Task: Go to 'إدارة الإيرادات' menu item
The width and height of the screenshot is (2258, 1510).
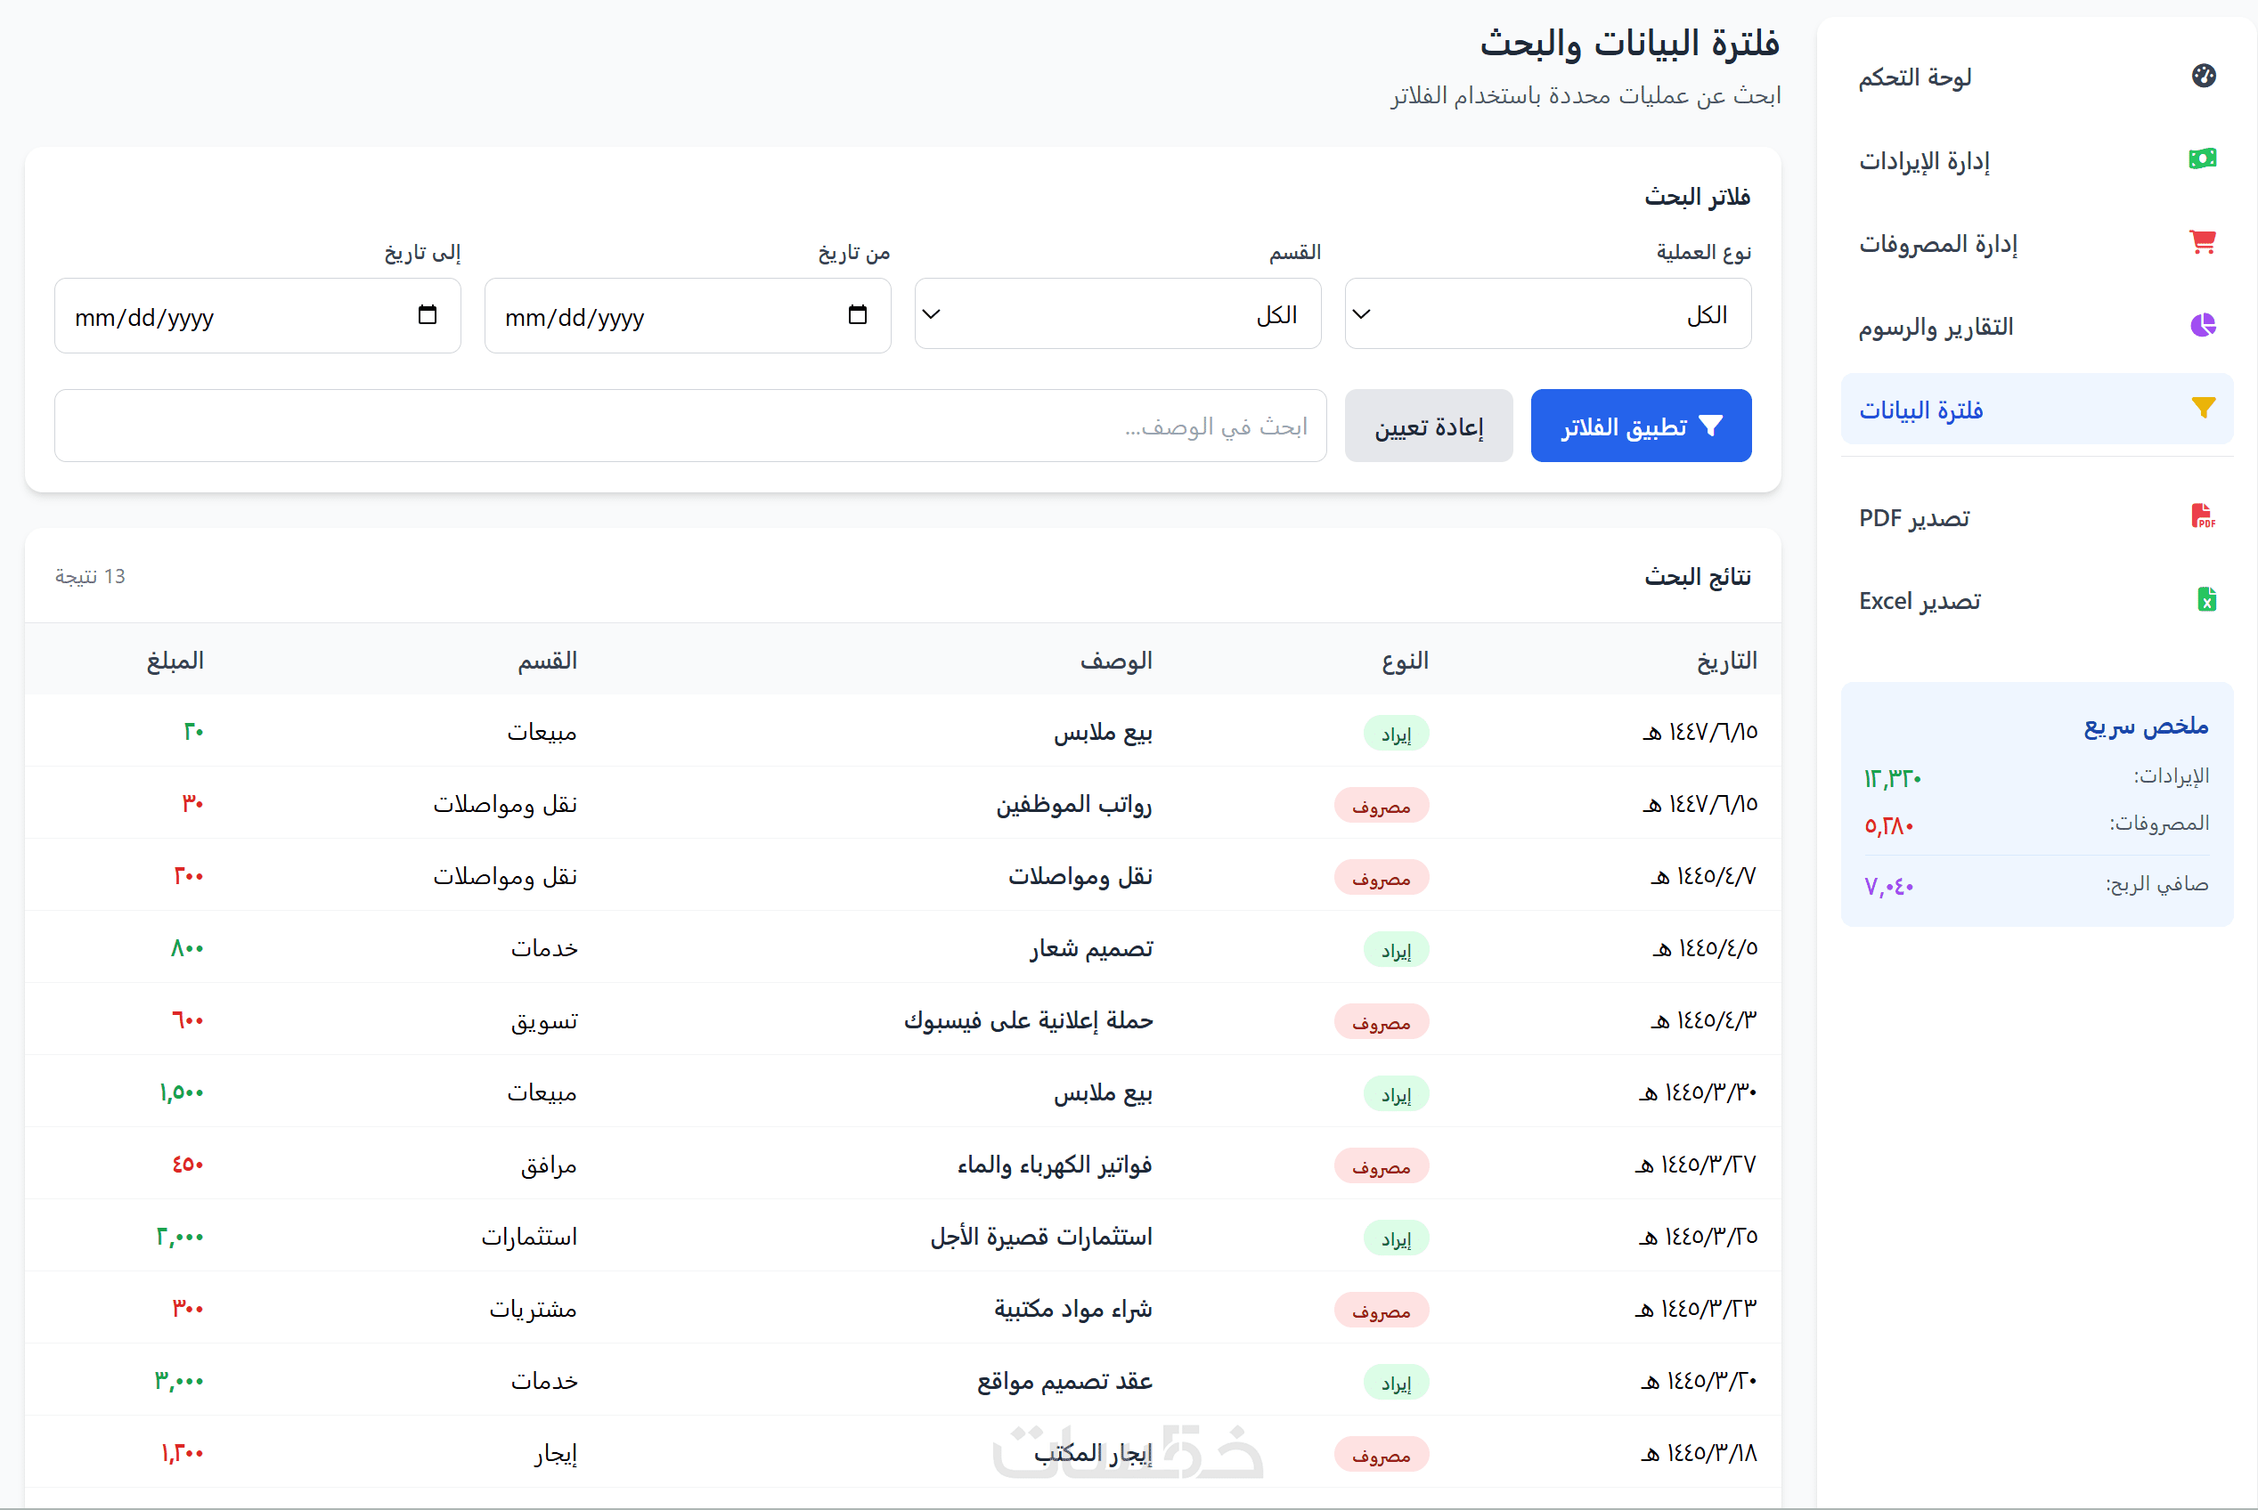Action: click(x=1924, y=160)
